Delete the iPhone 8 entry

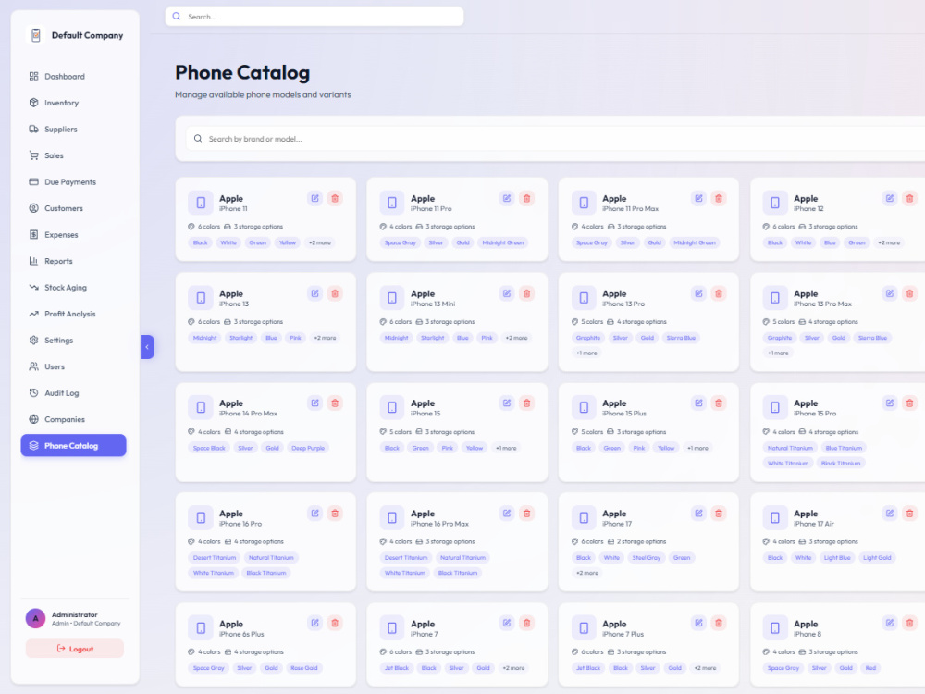(x=909, y=623)
